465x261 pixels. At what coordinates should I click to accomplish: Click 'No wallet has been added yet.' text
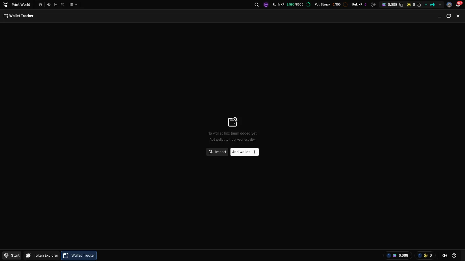(233, 133)
